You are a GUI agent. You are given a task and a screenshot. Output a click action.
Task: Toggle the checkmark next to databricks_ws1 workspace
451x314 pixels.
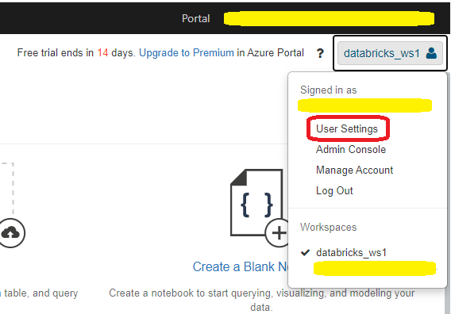click(305, 252)
